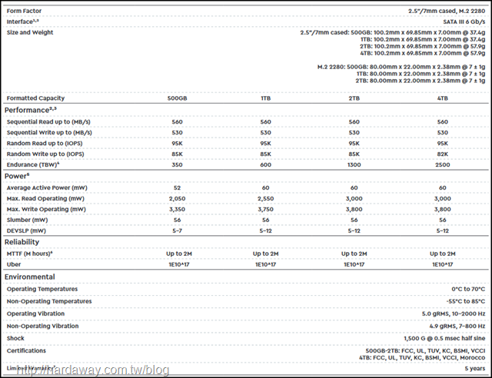
Task: Click the 'Slumber (mW)' row label
Action: pyautogui.click(x=27, y=220)
